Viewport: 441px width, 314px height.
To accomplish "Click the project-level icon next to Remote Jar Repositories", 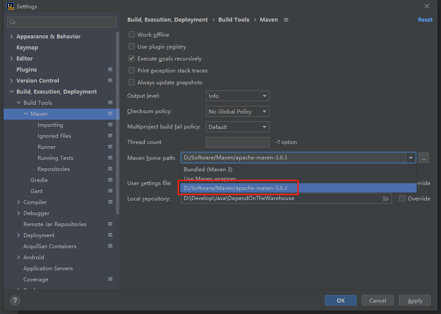I will coord(110,224).
